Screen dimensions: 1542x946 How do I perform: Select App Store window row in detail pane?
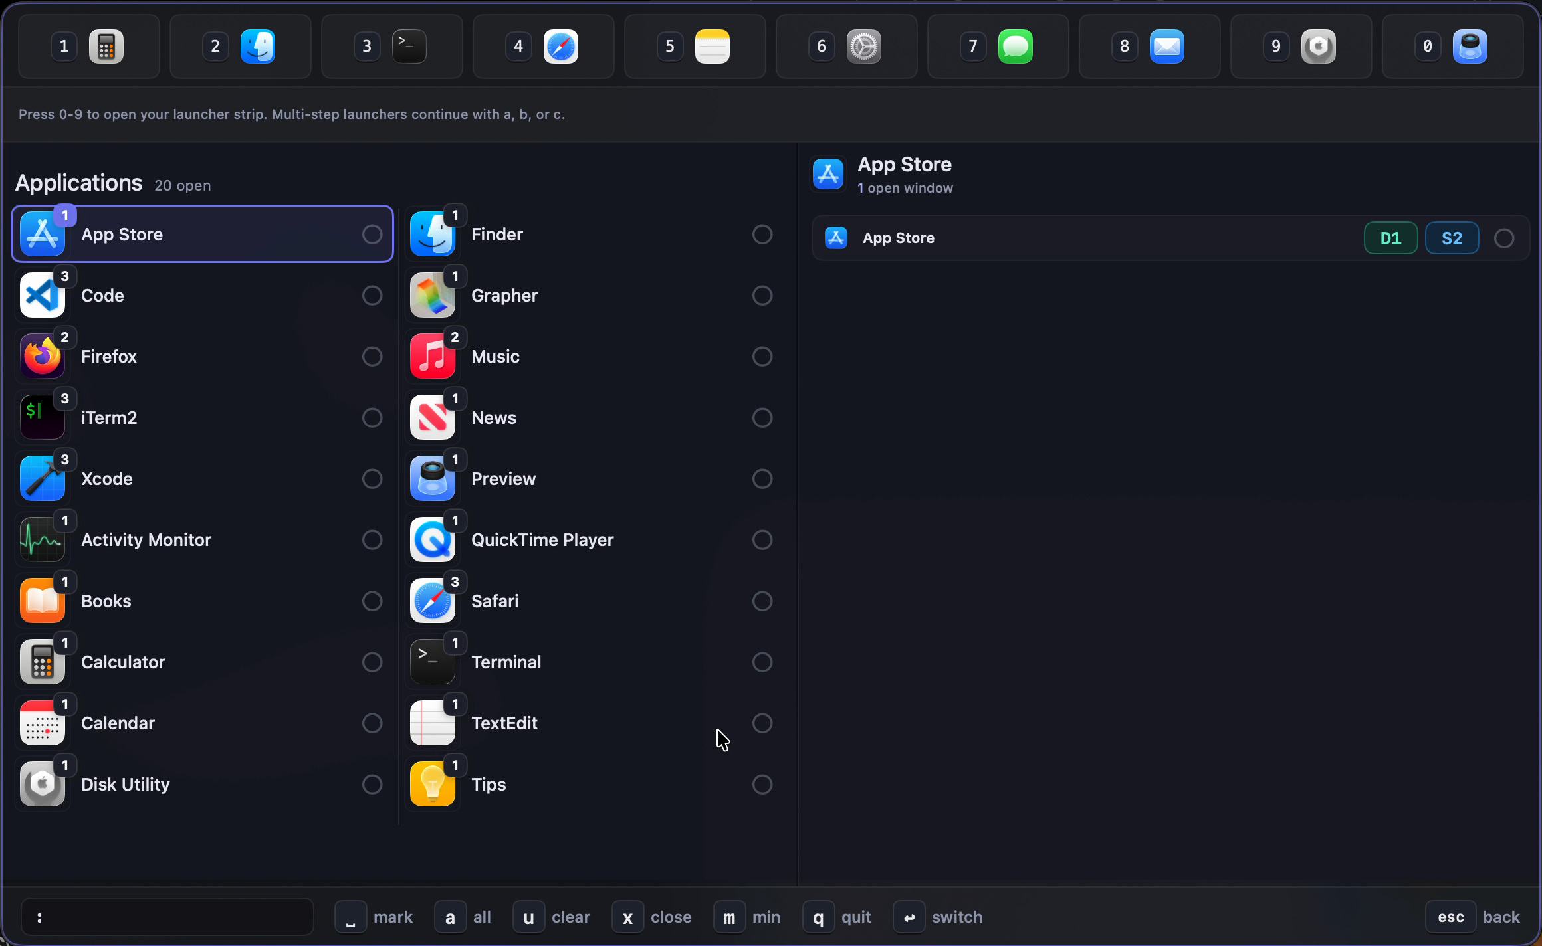coord(1170,238)
